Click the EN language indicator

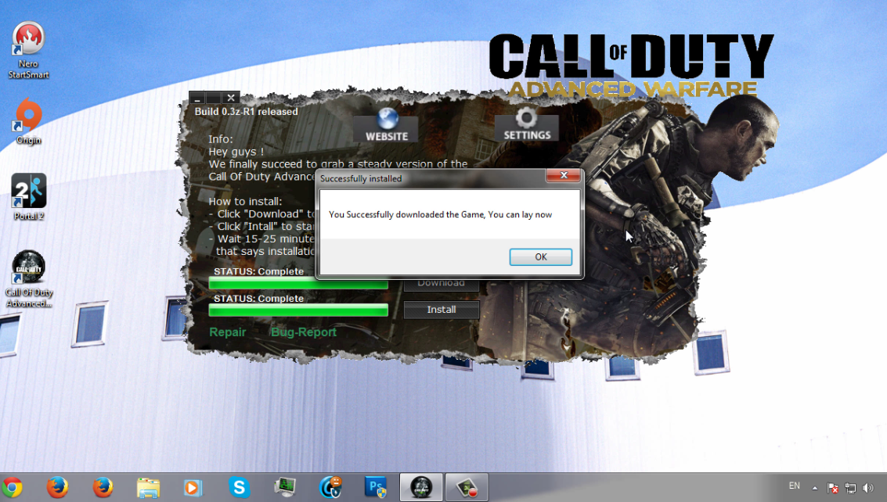click(x=794, y=486)
